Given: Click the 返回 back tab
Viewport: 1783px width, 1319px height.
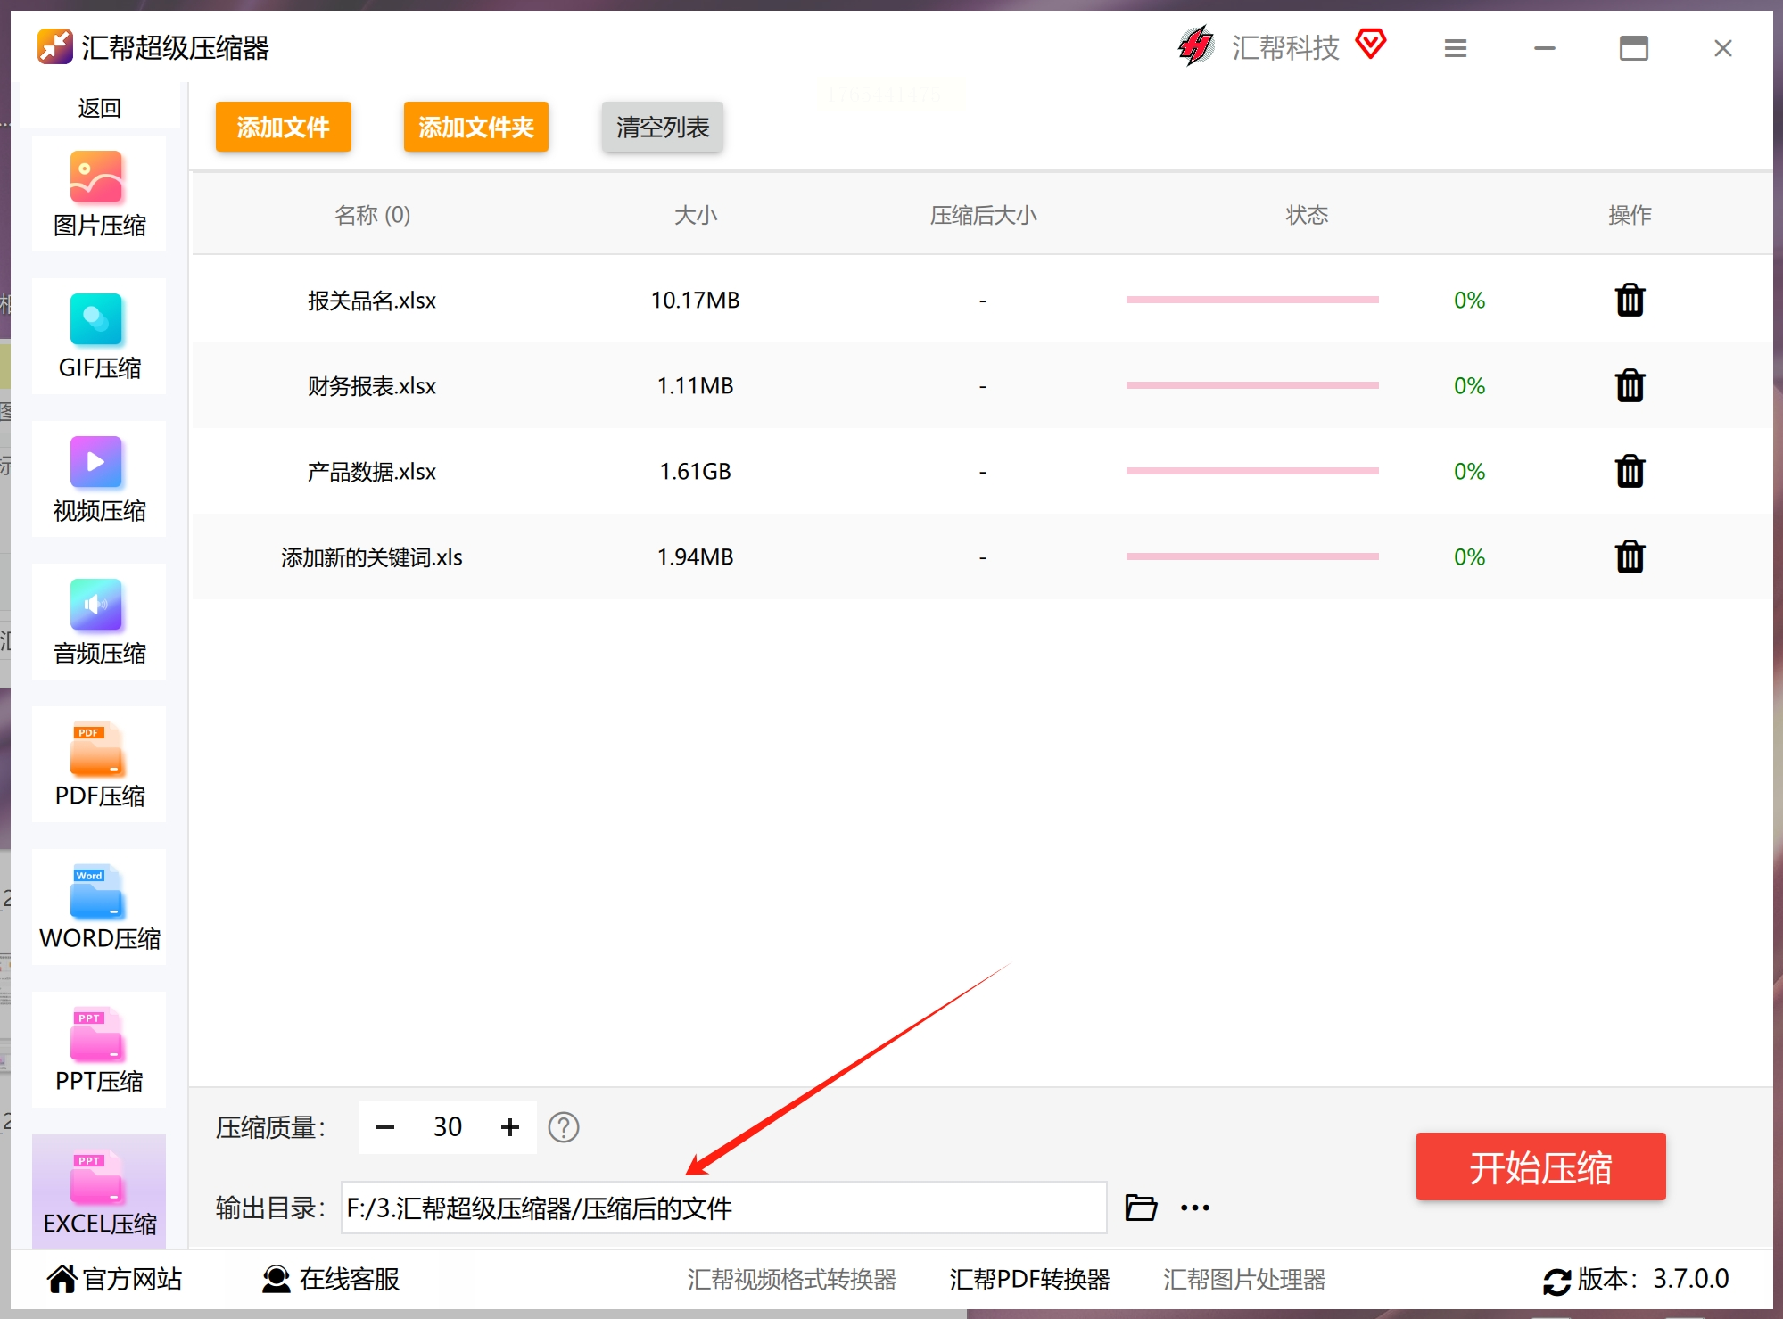Looking at the screenshot, I should point(98,108).
